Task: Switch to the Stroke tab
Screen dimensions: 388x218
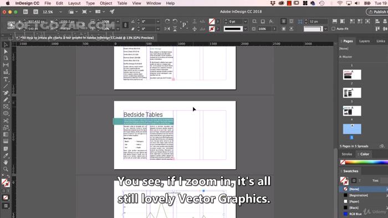Action: point(346,154)
